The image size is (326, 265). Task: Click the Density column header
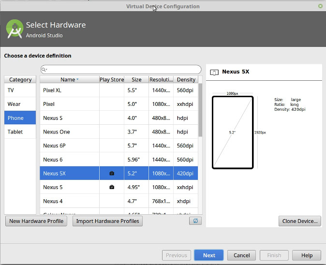click(186, 79)
